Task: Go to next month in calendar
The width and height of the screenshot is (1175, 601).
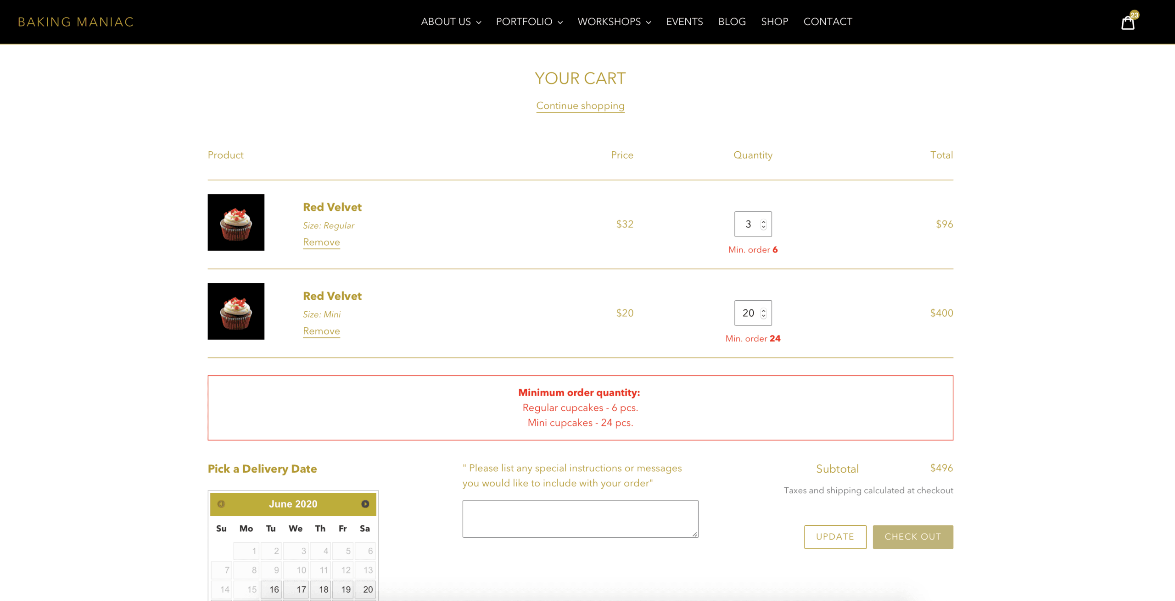Action: tap(365, 504)
